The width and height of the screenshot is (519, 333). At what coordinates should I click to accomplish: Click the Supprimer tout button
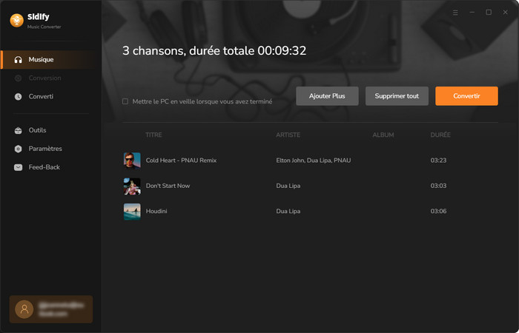coord(397,96)
